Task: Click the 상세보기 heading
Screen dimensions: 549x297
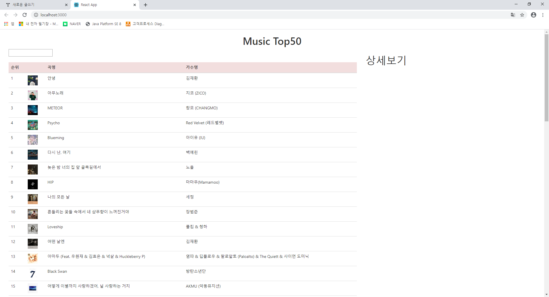Action: (386, 60)
